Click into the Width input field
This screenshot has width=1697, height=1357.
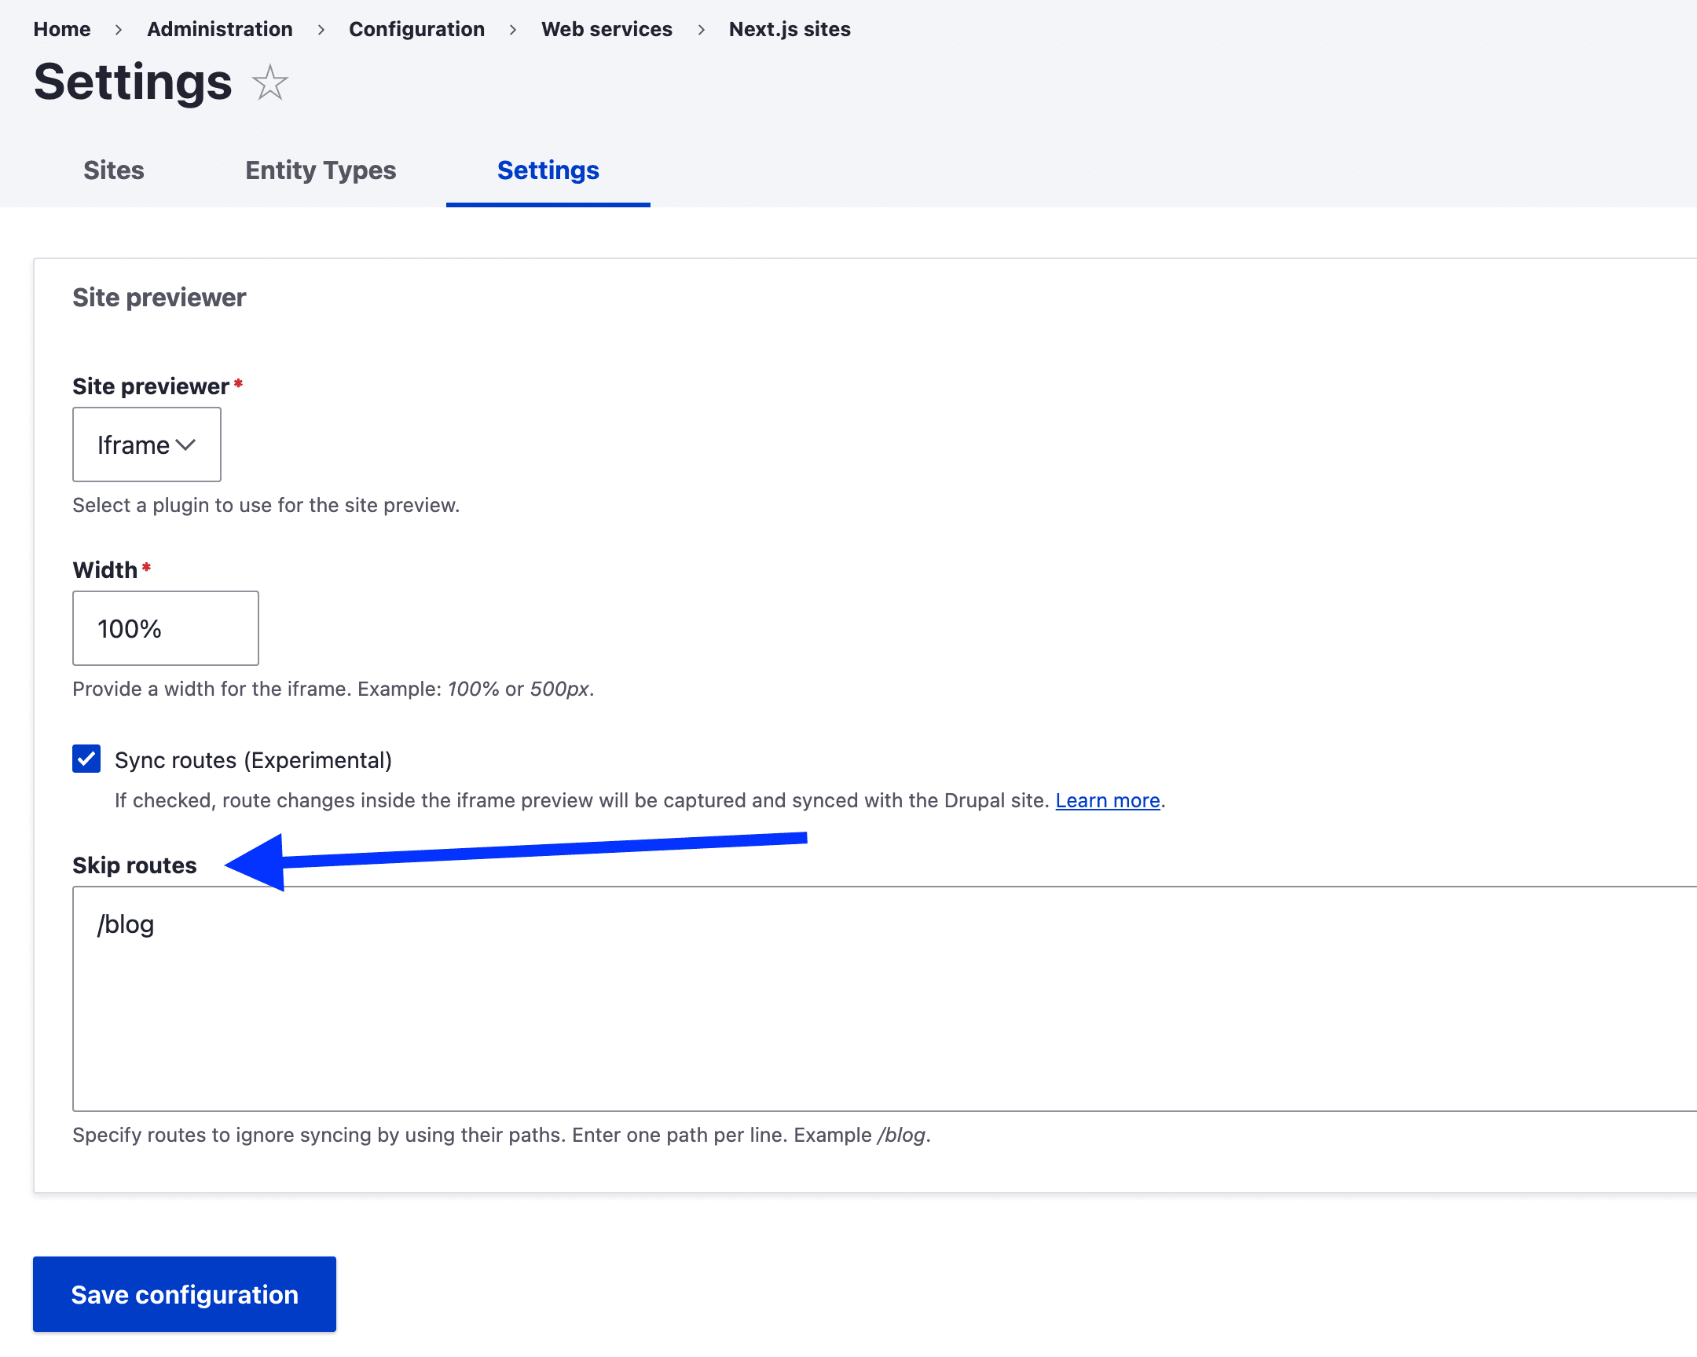coord(165,628)
